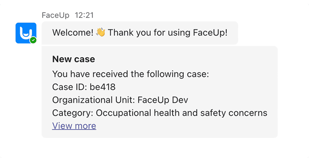
Task: Click the 12:21 message timestamp
Action: 84,16
